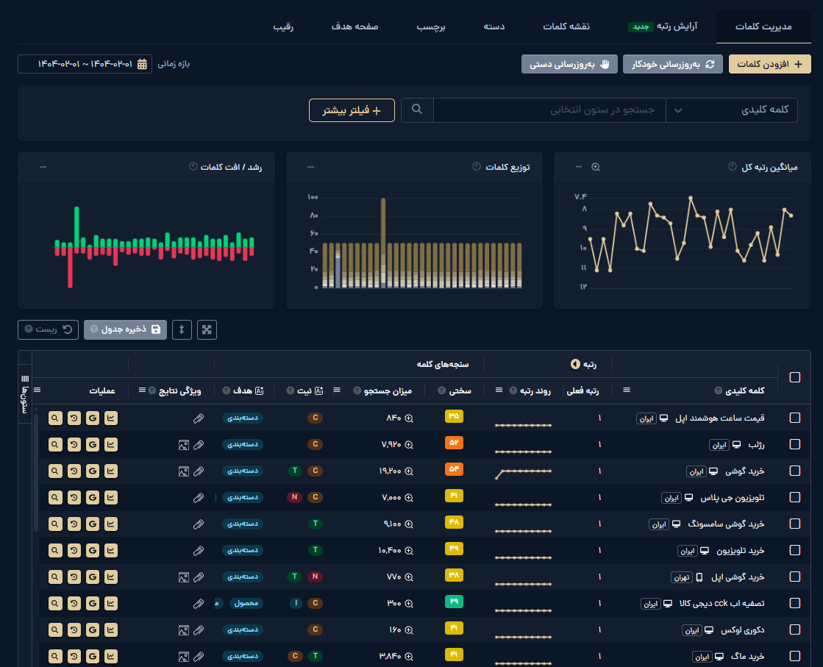Image resolution: width=823 pixels, height=667 pixels.
Task: Open the رقیب tab
Action: coord(283,26)
